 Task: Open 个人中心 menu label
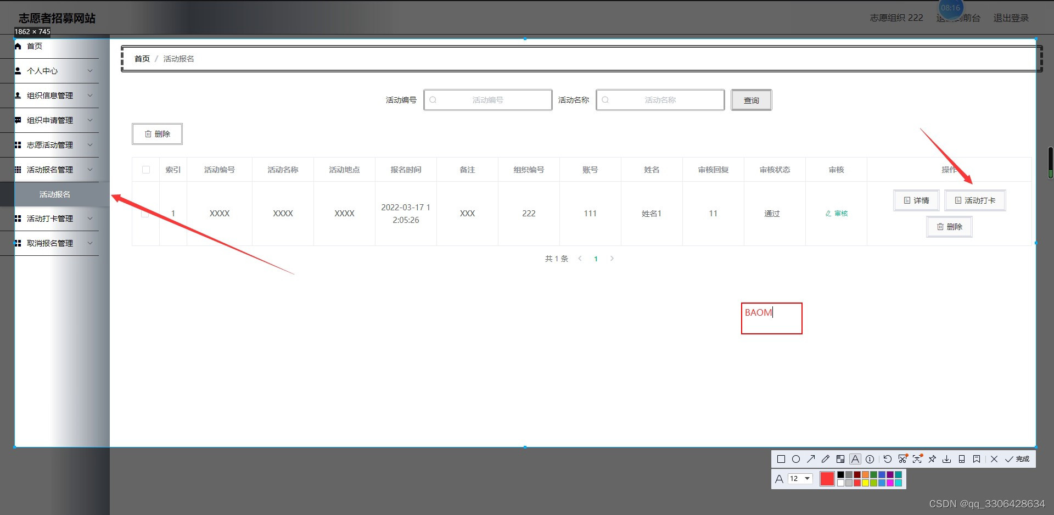[x=42, y=71]
